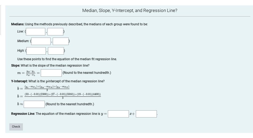
Task: Click the slope m answer field
Action: (51, 73)
